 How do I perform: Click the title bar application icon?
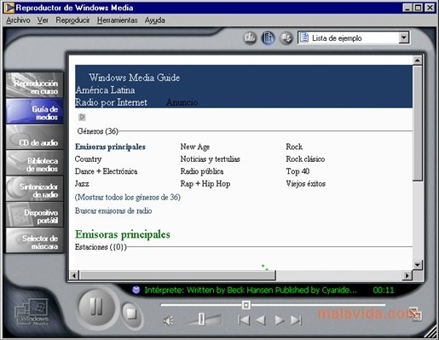9,8
